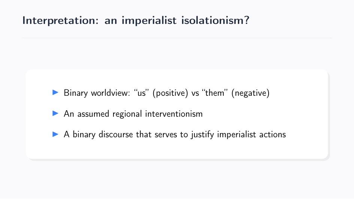Click the horizontal divider line under the title
The height and width of the screenshot is (199, 354).
coord(177,38)
